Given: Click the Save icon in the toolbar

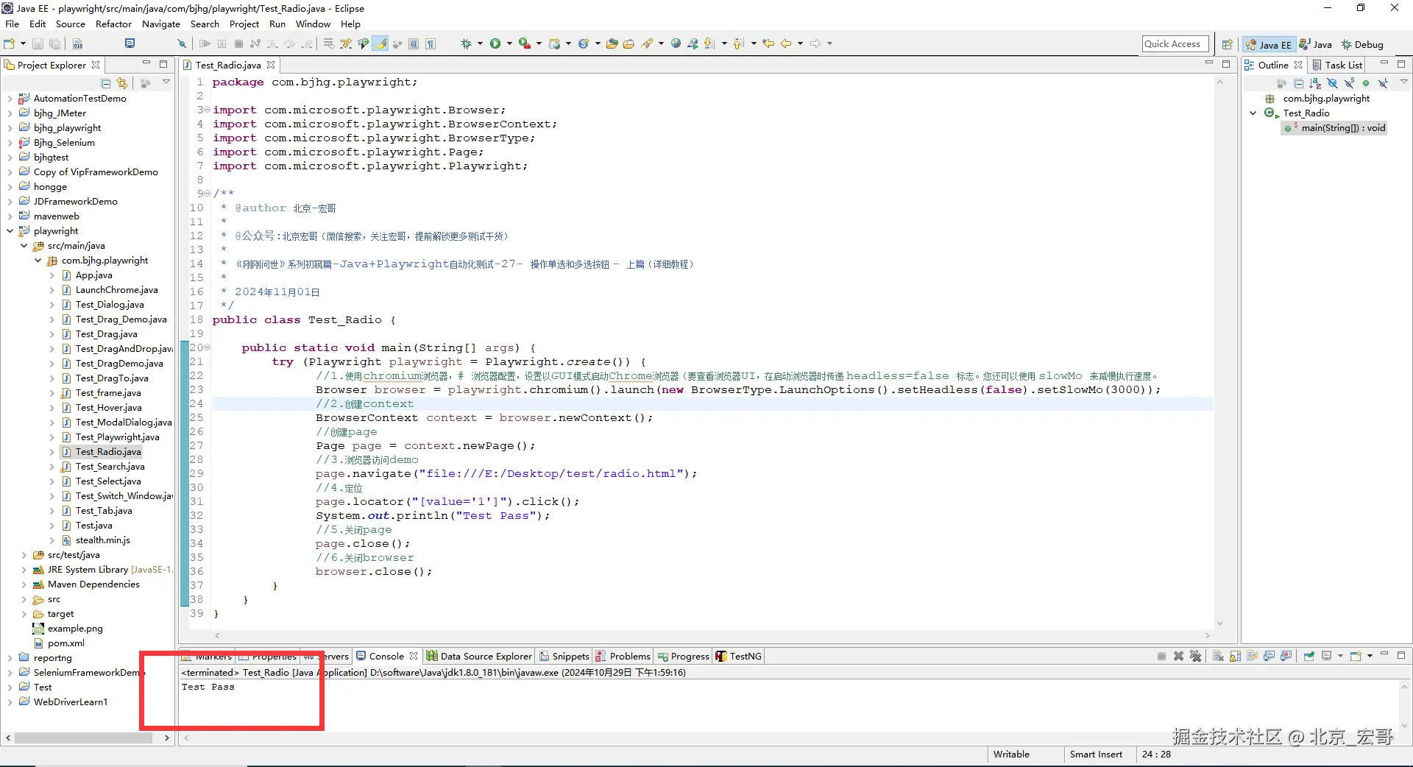Looking at the screenshot, I should [38, 44].
